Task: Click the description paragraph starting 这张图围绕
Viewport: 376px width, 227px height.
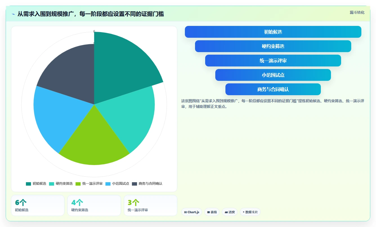Action: [x=273, y=104]
